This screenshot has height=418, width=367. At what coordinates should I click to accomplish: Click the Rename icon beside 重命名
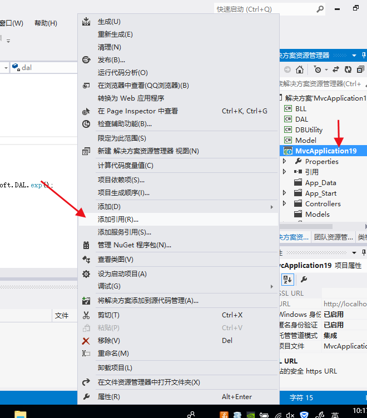86,354
